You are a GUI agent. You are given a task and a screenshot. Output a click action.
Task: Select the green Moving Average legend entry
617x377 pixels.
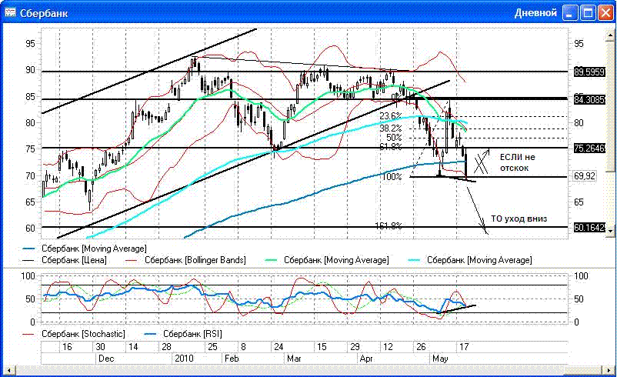click(327, 260)
